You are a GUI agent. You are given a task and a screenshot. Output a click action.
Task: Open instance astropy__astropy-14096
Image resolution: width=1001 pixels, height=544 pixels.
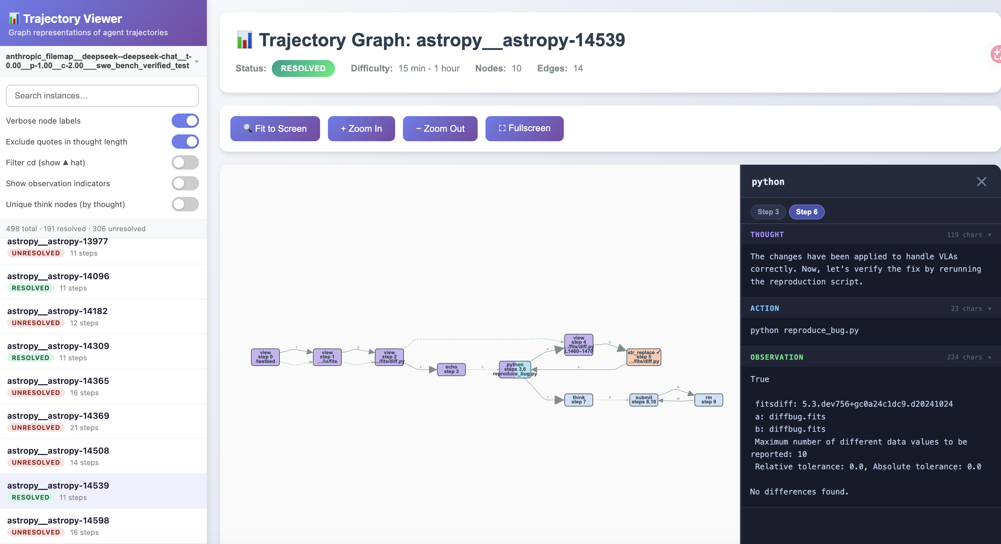click(x=103, y=281)
